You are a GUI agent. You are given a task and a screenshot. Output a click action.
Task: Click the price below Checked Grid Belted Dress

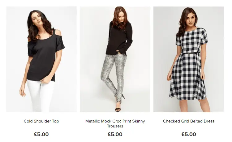pos(189,134)
